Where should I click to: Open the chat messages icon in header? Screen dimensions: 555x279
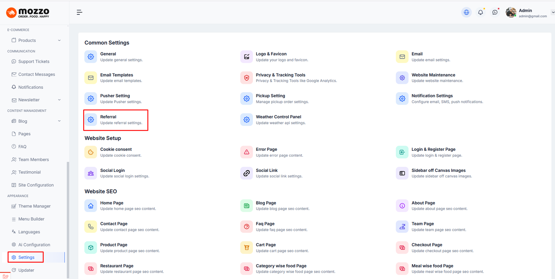click(x=495, y=12)
